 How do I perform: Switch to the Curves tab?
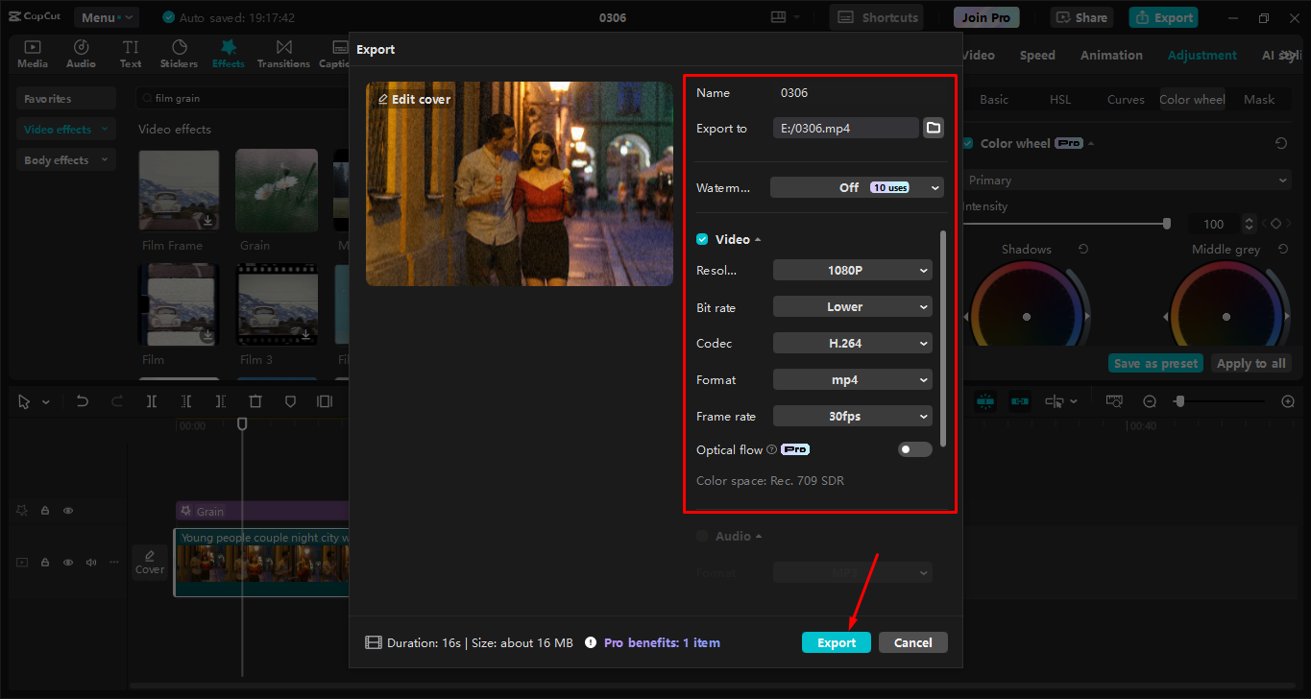click(x=1125, y=99)
